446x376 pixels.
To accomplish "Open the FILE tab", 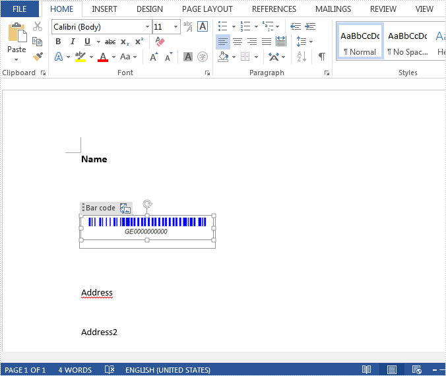I will tap(20, 9).
